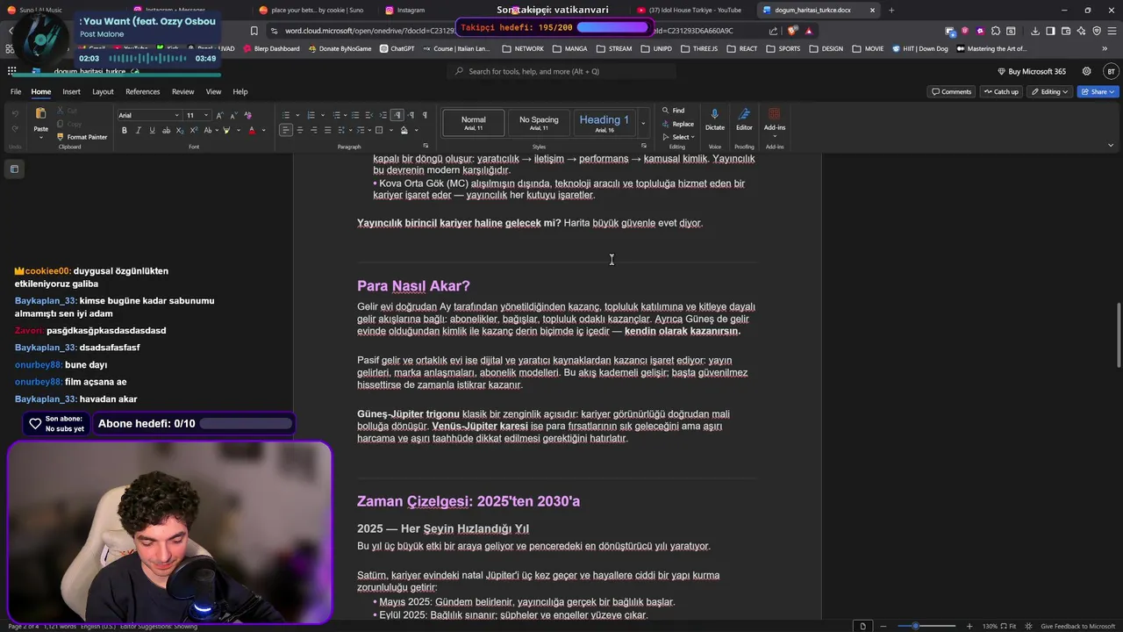Adjust zoom slider in status bar
Image resolution: width=1123 pixels, height=632 pixels.
pyautogui.click(x=927, y=626)
